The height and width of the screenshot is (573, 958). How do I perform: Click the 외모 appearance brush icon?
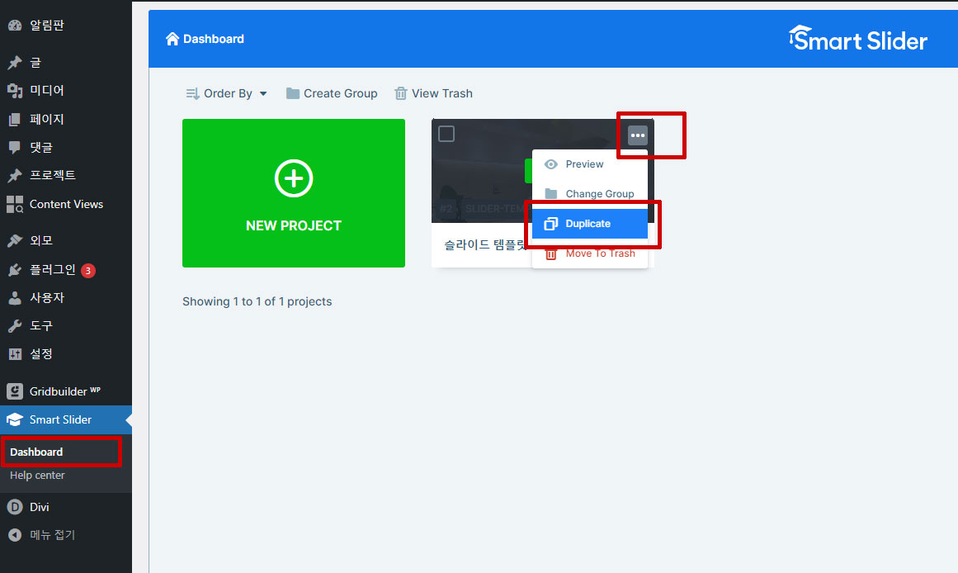pyautogui.click(x=15, y=240)
